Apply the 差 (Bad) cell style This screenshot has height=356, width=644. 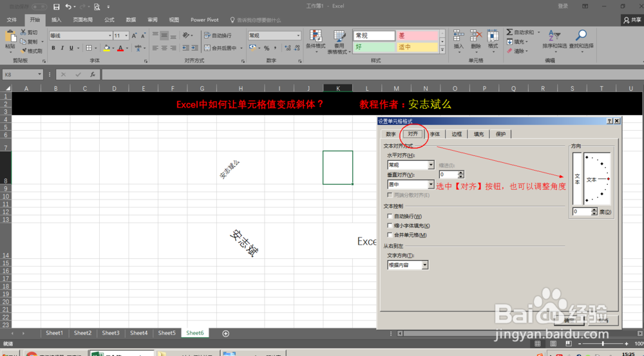click(417, 35)
